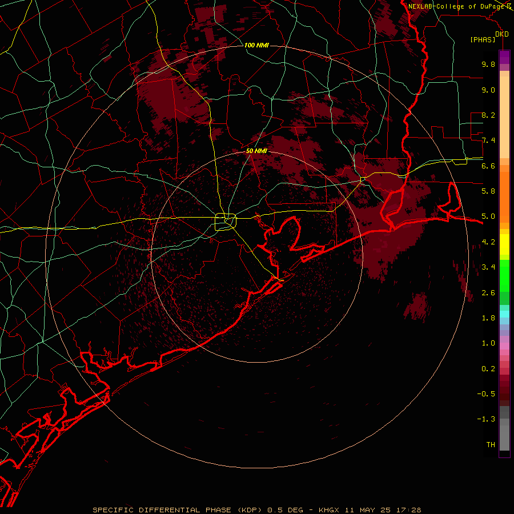Click the 50 NMI range ring label
This screenshot has width=514, height=514.
pyautogui.click(x=256, y=151)
